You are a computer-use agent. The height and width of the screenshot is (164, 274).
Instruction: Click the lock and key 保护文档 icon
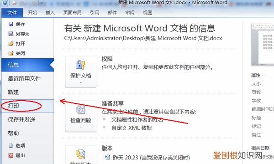(x=80, y=65)
